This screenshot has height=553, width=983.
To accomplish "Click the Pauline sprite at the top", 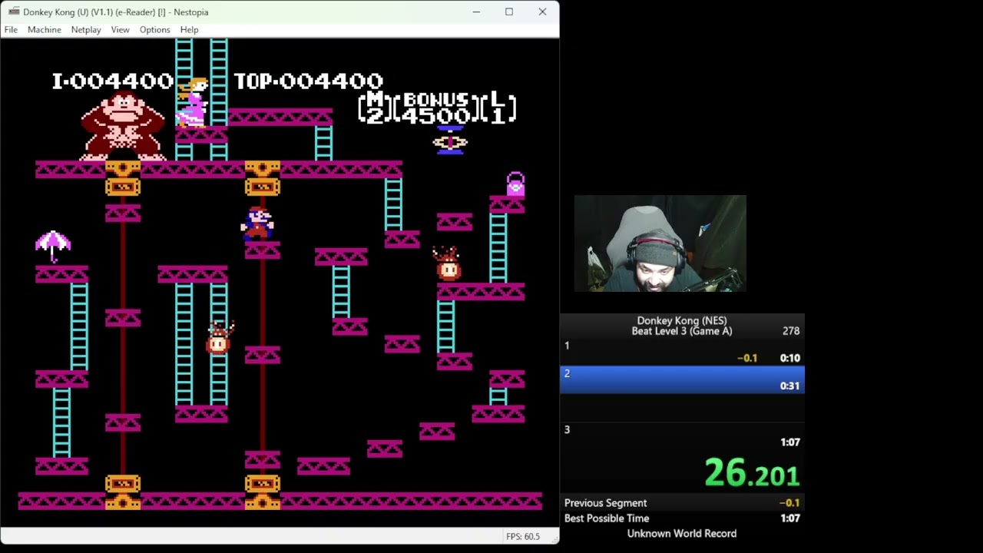I will (x=192, y=102).
